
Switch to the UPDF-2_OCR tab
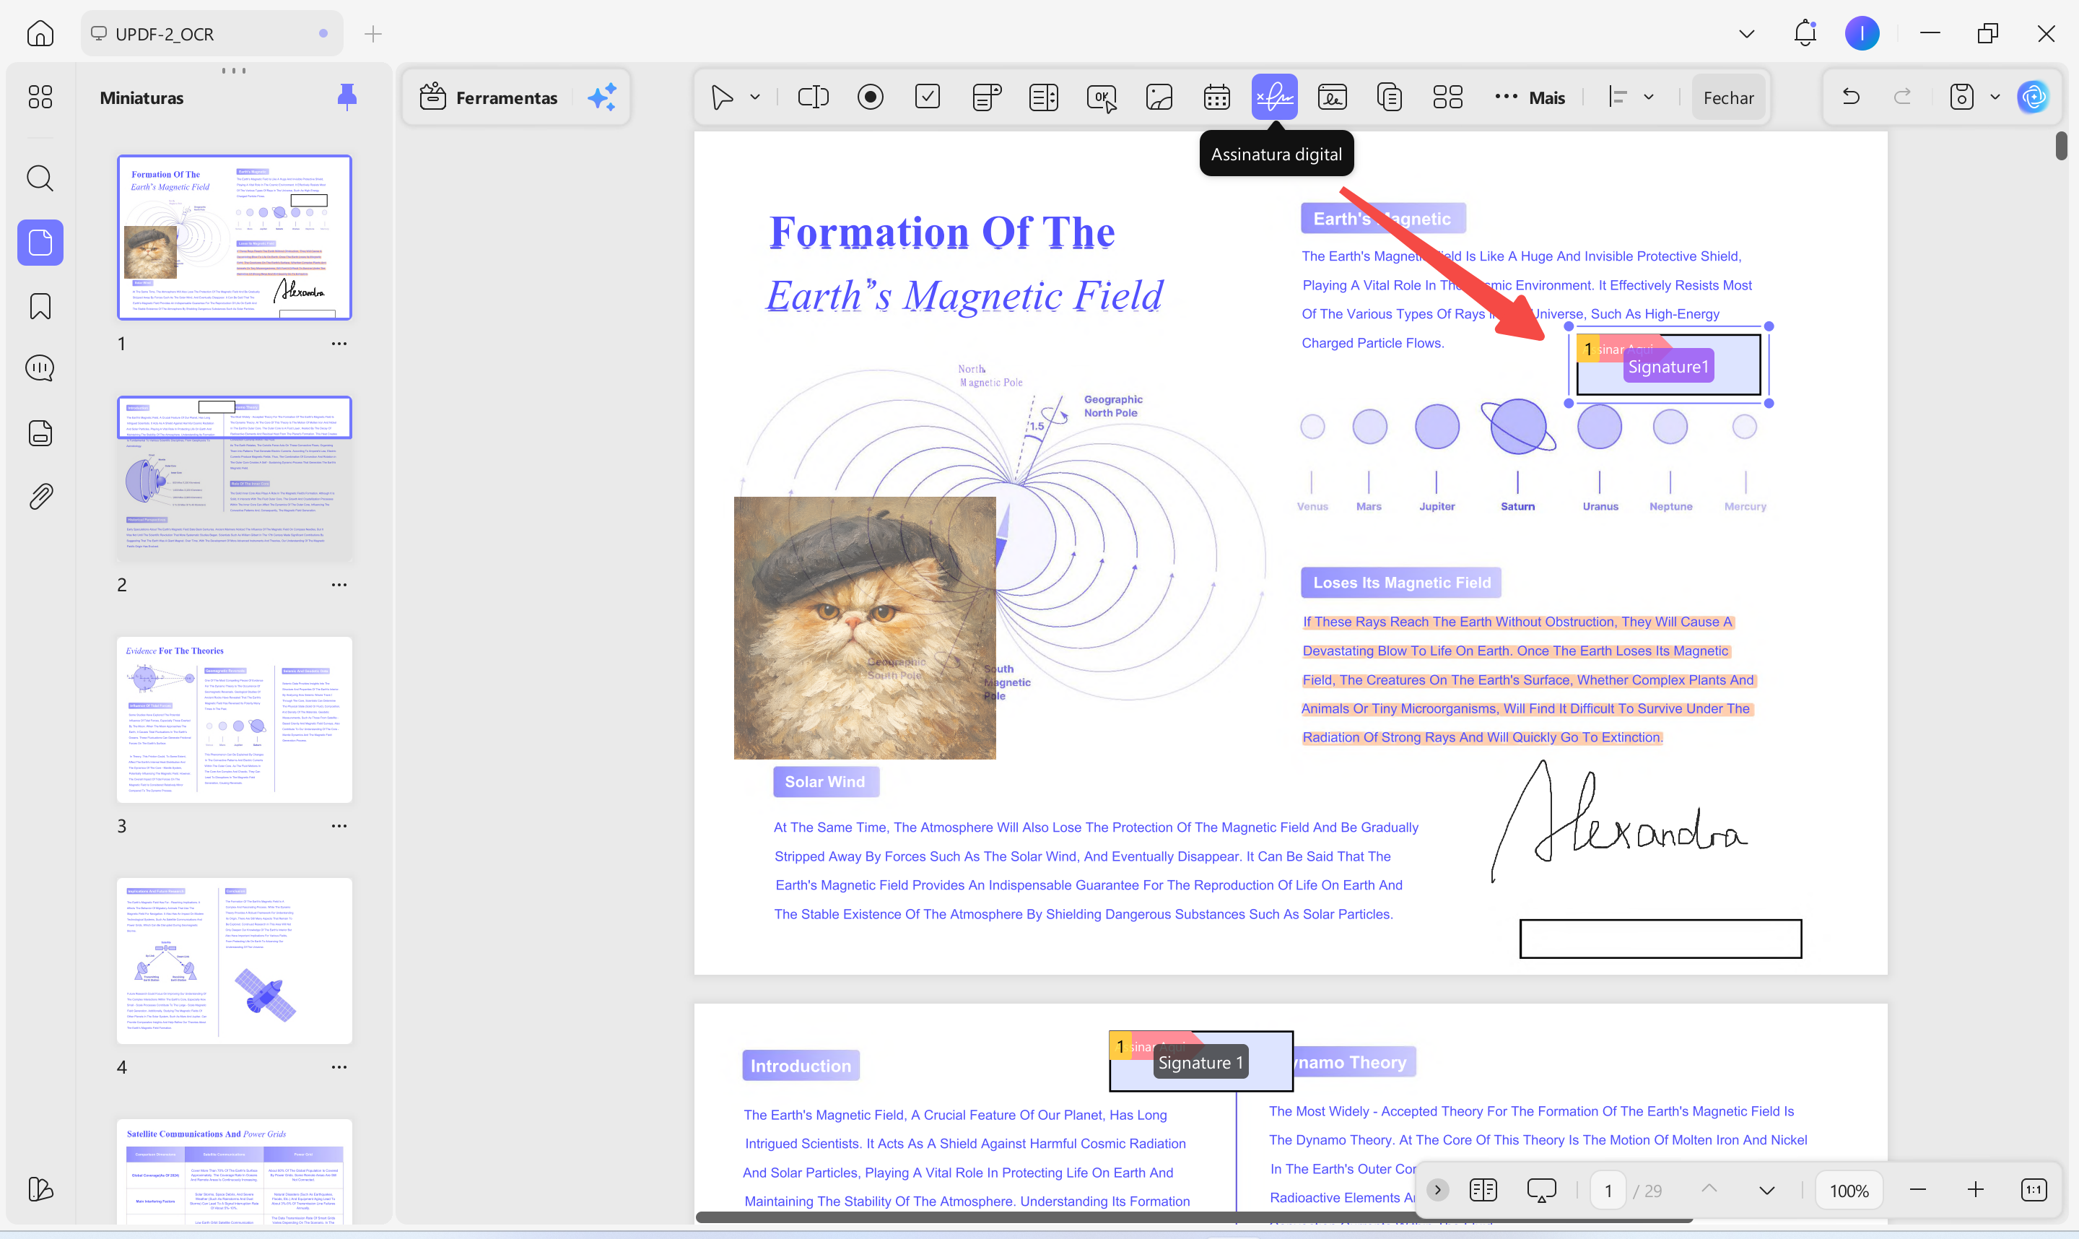(213, 33)
